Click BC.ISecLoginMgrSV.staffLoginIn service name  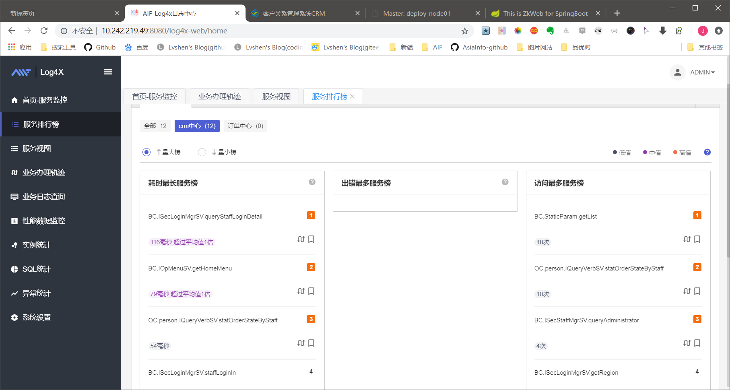[192, 373]
